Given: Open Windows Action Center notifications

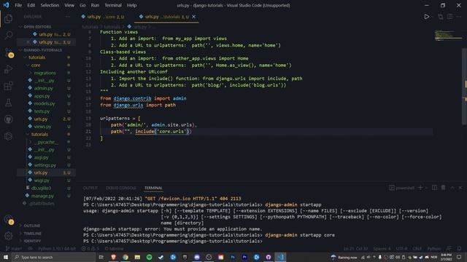Looking at the screenshot, I should 459,257.
